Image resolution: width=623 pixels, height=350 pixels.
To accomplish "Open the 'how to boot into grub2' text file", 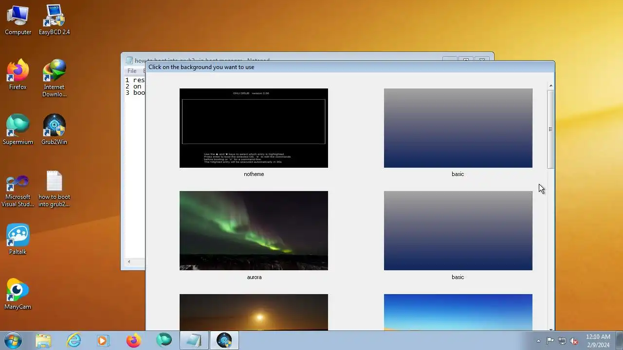I will tap(54, 189).
